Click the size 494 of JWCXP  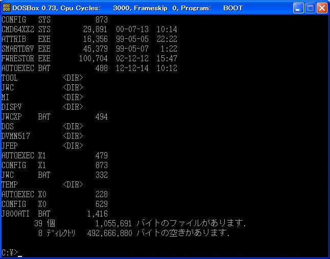pos(102,117)
